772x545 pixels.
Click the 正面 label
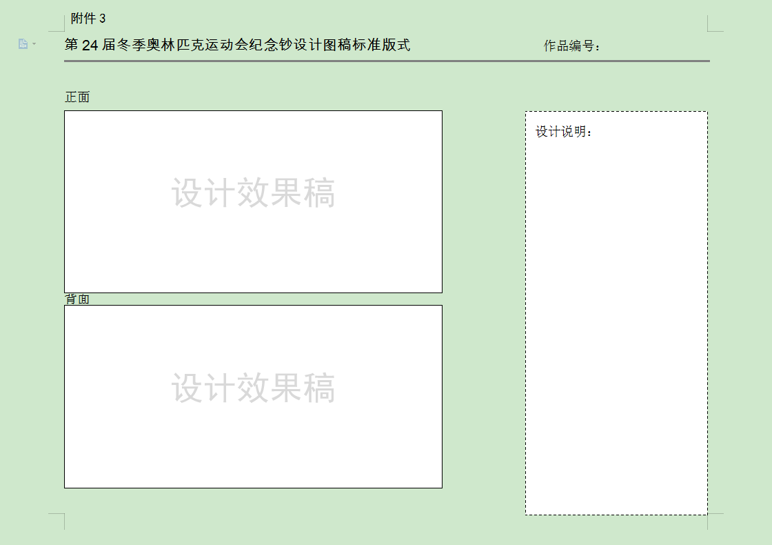[77, 97]
